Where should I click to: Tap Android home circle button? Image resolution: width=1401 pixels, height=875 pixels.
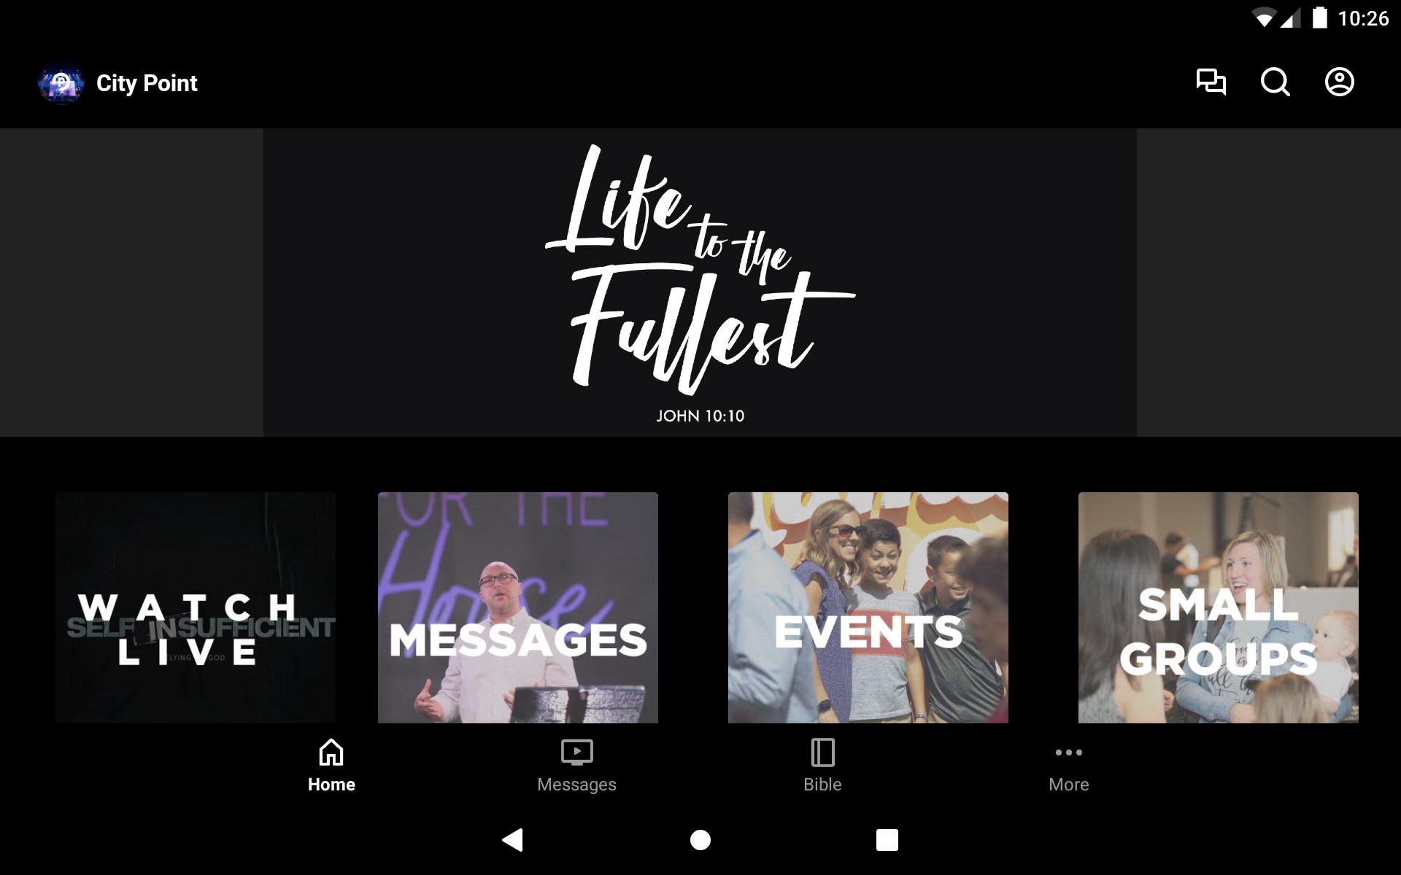click(700, 840)
